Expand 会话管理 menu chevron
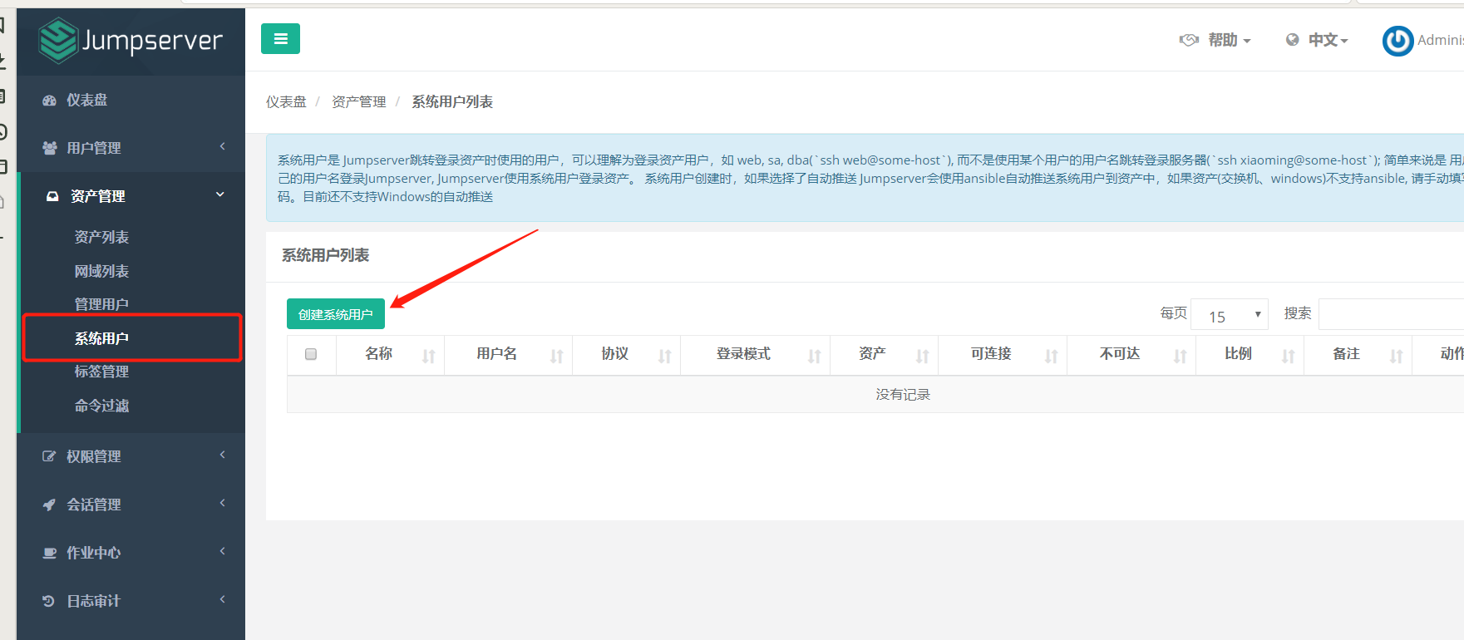 point(222,503)
